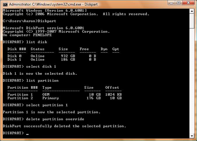Click the 'Disk ###' column header

[17, 49]
